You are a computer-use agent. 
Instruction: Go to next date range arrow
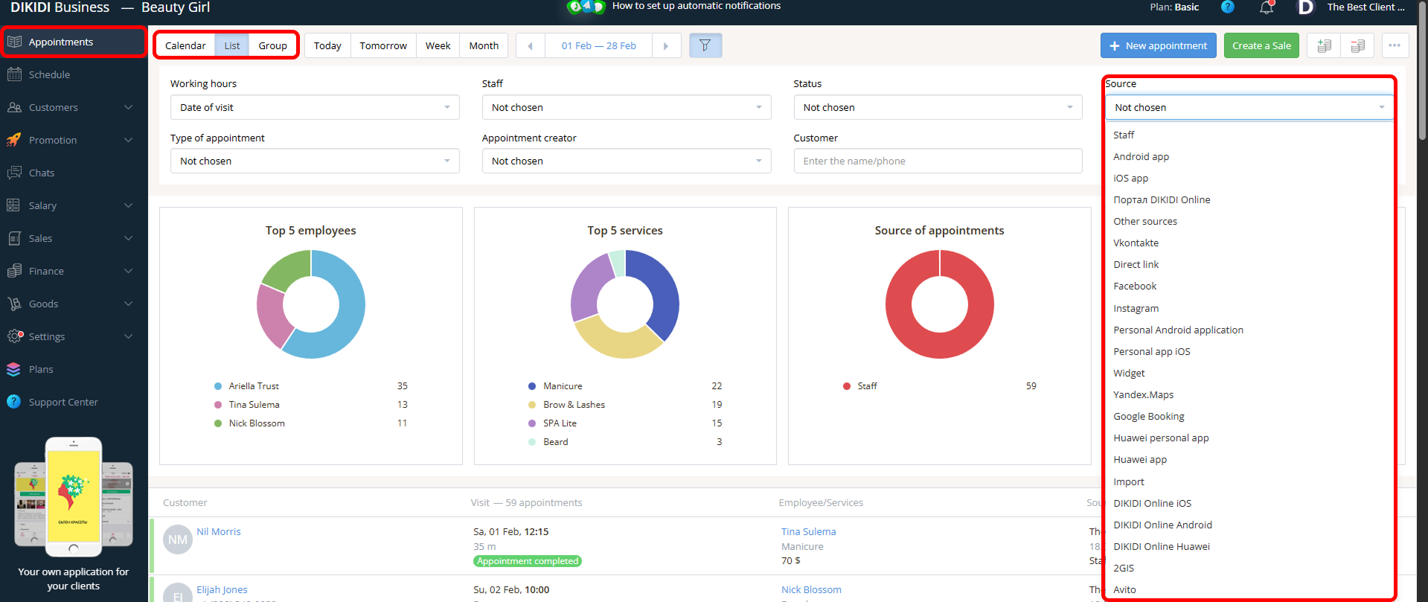point(666,45)
